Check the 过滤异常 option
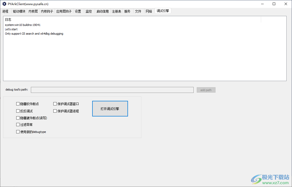This screenshot has width=292, height=187. click(18, 125)
